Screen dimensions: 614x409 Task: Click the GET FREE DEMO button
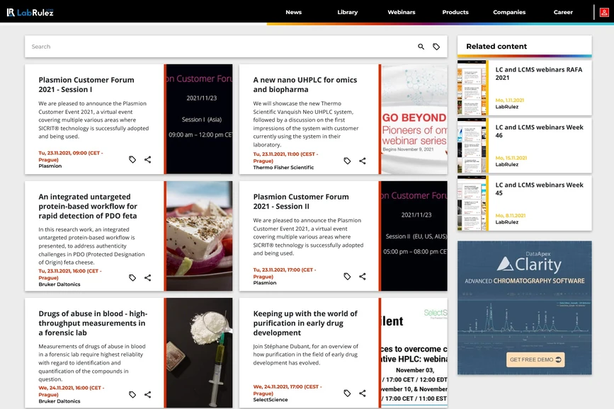point(535,359)
